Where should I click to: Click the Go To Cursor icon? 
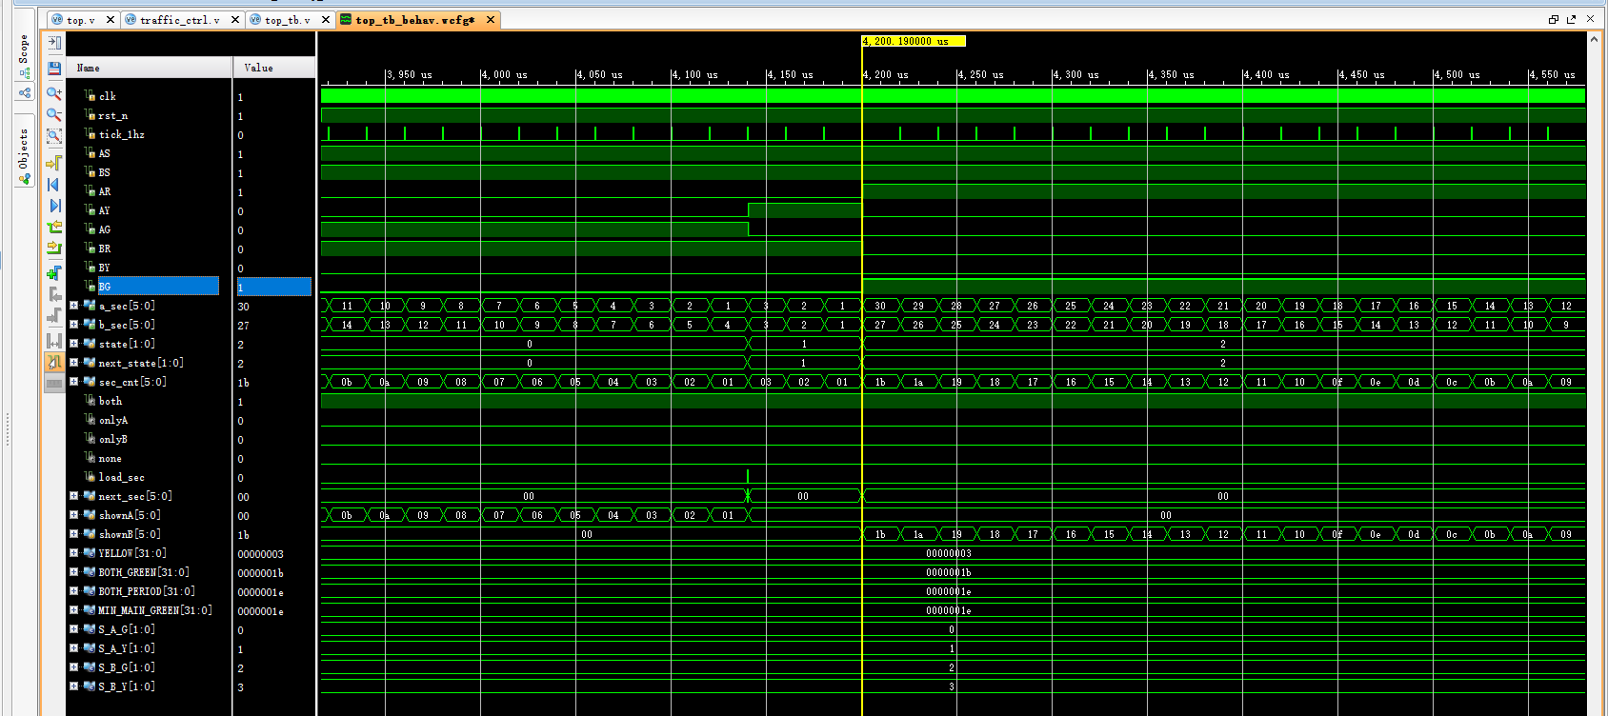click(x=54, y=163)
